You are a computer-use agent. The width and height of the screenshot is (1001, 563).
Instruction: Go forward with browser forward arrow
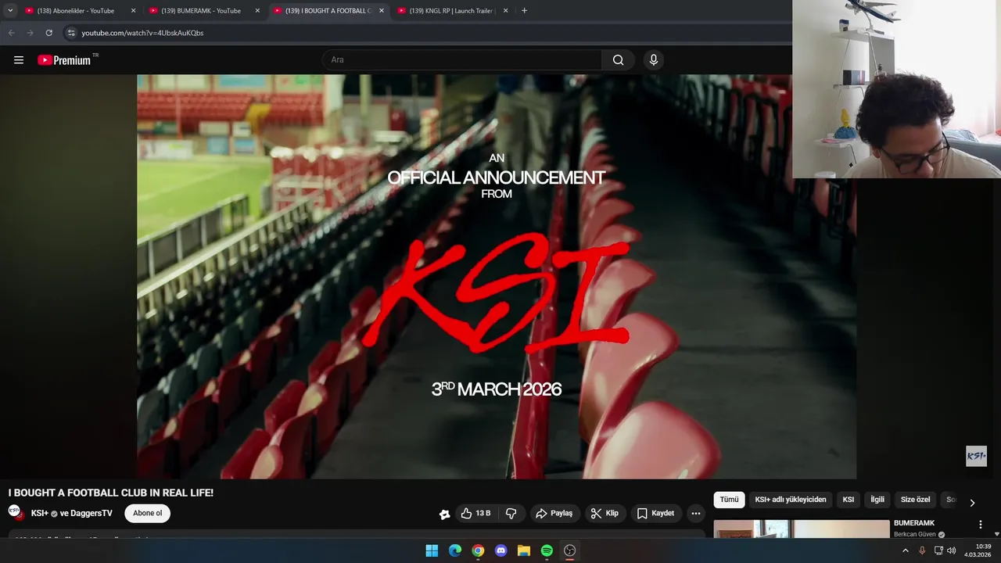pos(30,33)
